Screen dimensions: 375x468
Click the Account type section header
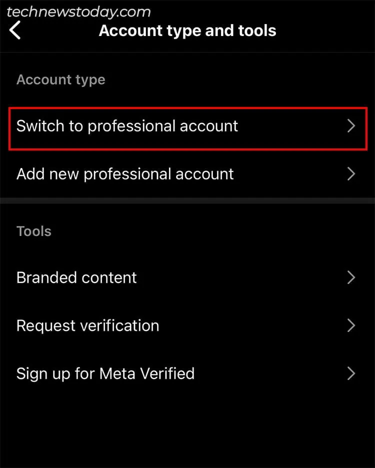[x=60, y=79]
